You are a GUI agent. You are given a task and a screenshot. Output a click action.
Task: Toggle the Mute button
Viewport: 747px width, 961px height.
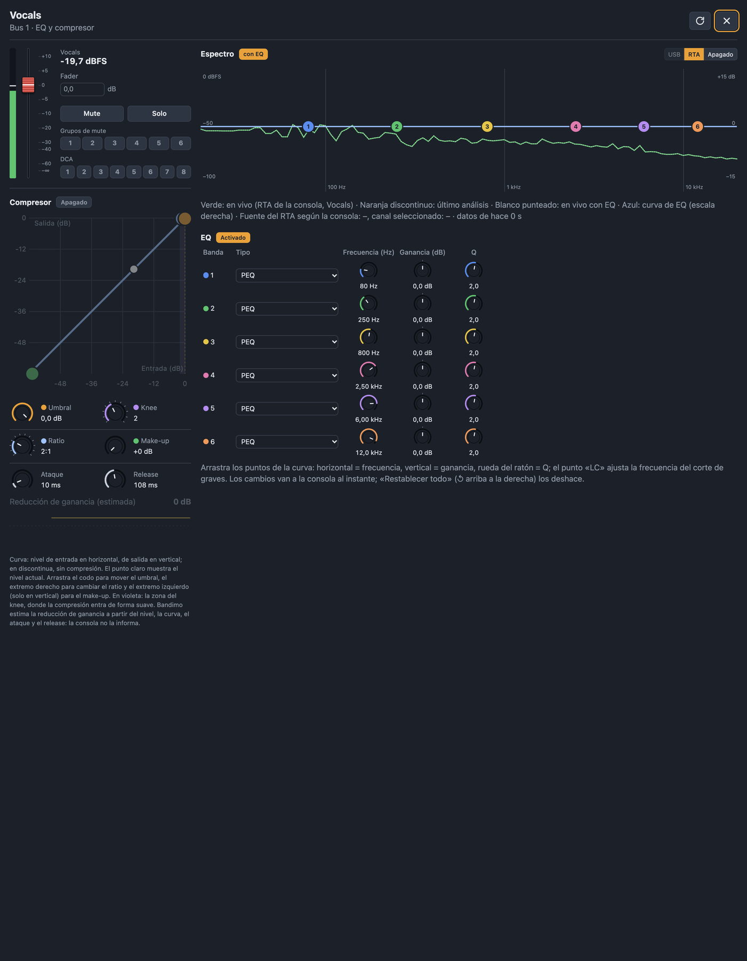92,113
